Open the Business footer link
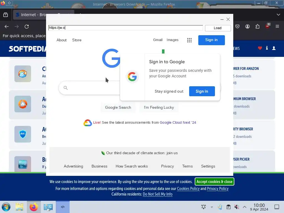 [99, 166]
